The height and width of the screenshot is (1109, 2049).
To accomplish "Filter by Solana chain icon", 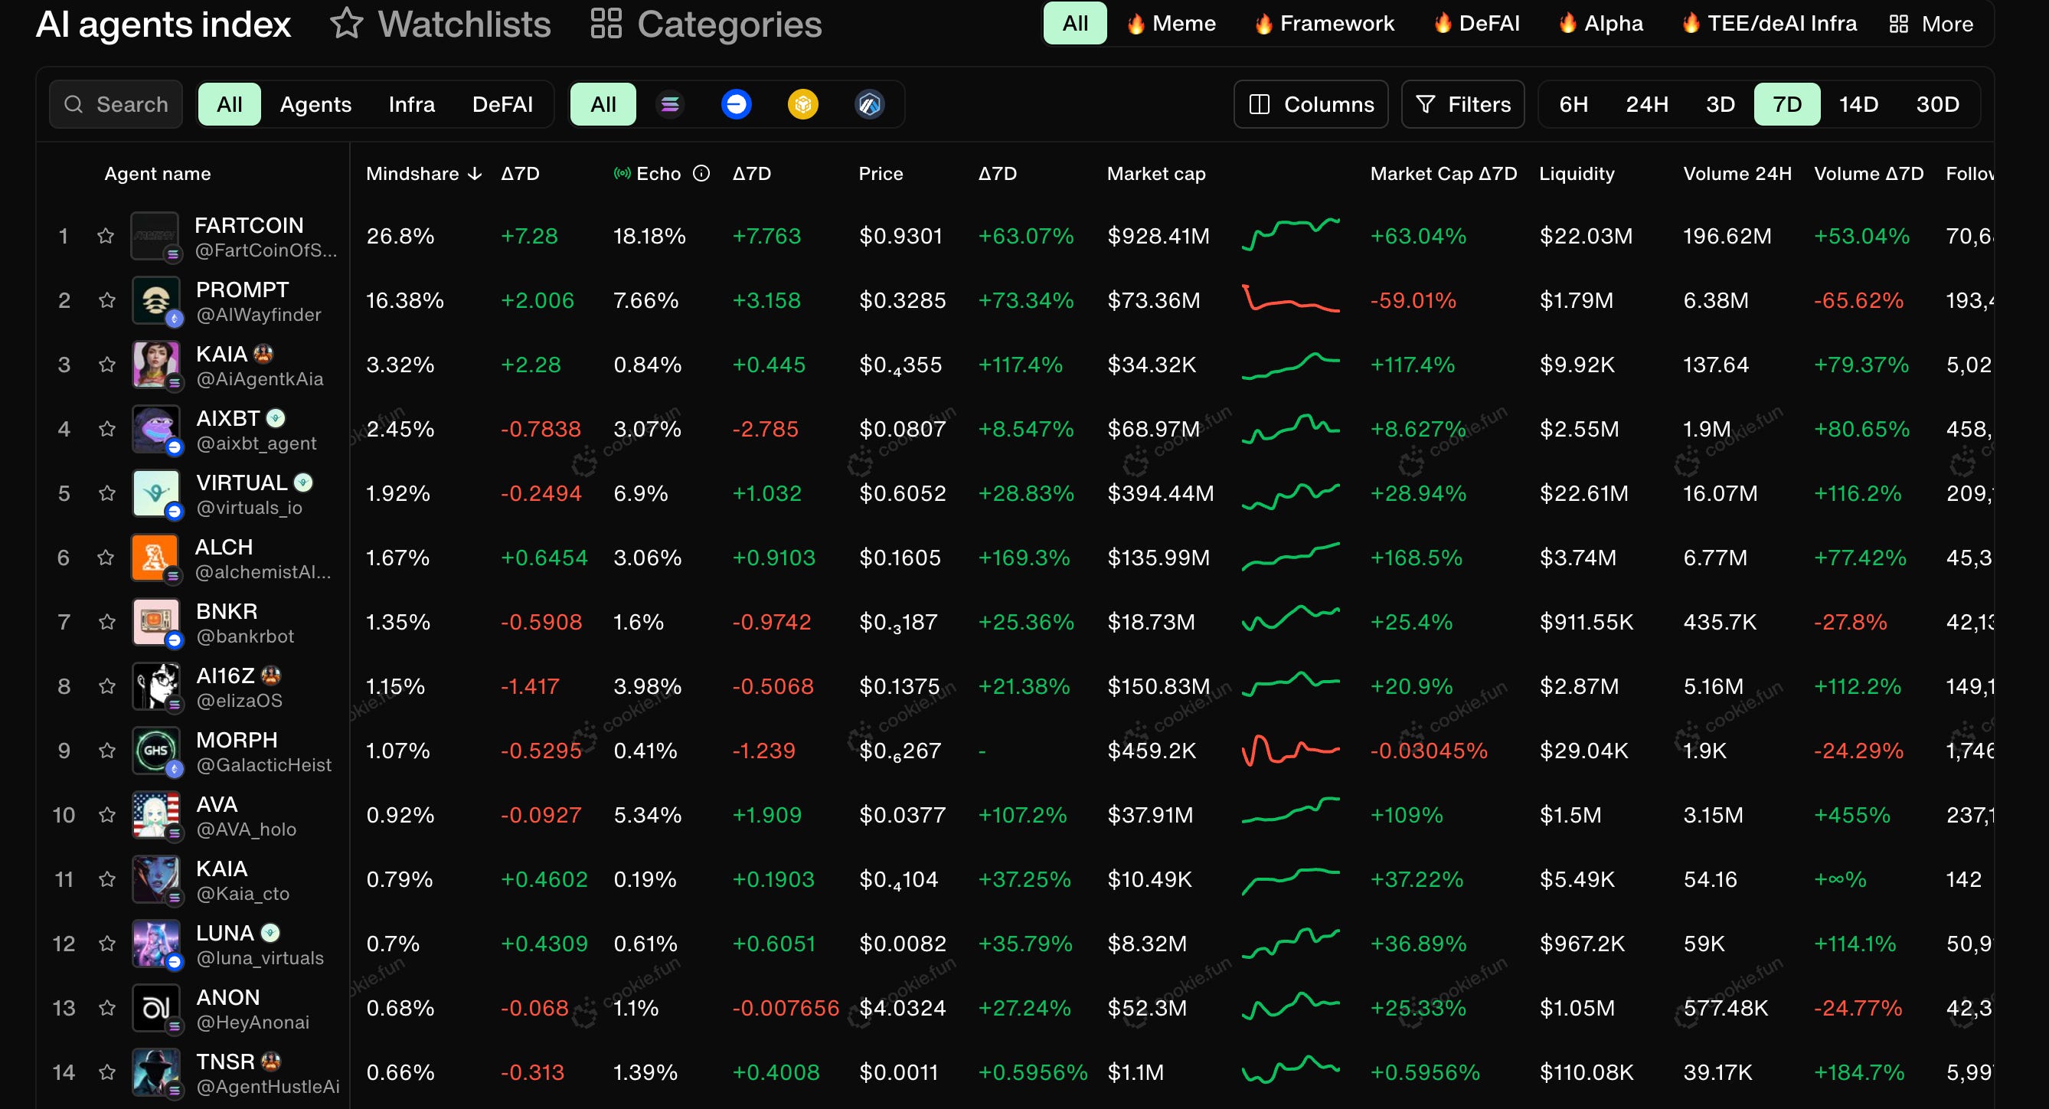I will coord(670,104).
